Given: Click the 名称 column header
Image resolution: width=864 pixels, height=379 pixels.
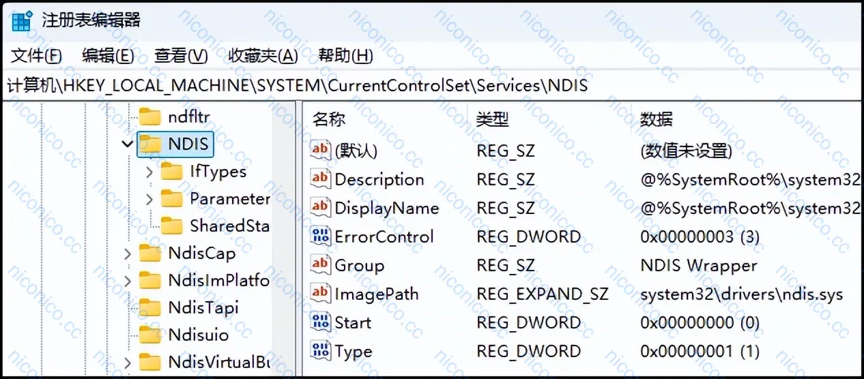Looking at the screenshot, I should pyautogui.click(x=329, y=119).
